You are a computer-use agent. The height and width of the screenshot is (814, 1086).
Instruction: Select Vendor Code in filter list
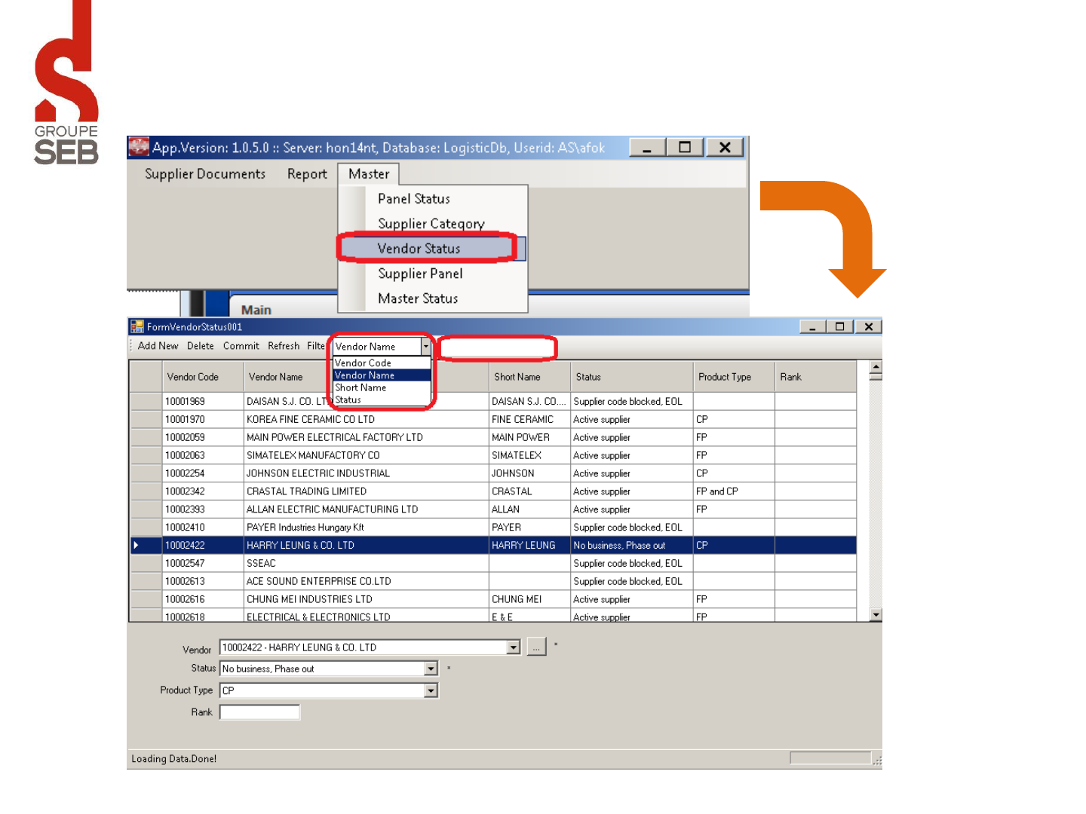[x=382, y=363]
